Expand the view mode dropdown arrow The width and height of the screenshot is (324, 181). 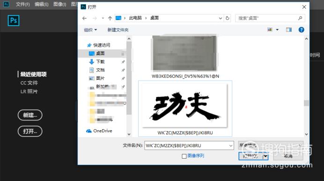[x=277, y=30]
